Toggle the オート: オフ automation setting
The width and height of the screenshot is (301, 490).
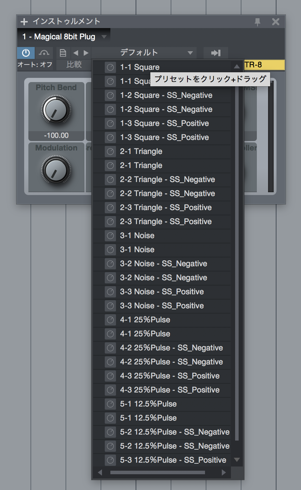pos(35,65)
